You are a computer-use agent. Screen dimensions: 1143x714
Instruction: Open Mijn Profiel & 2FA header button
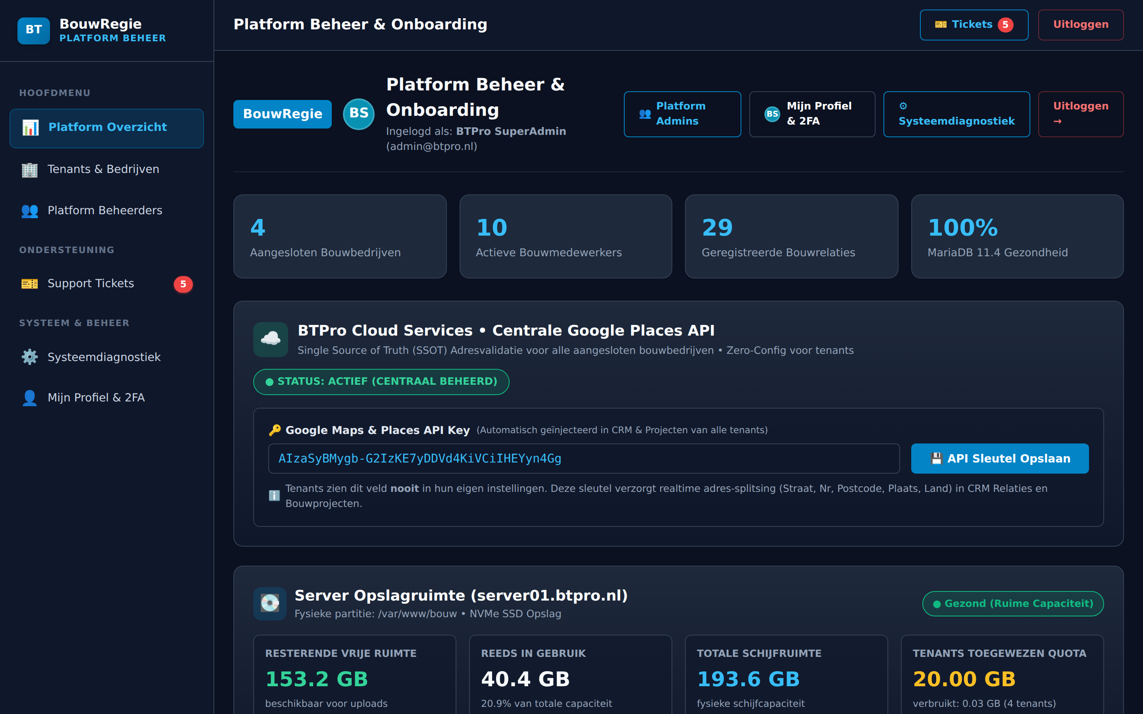812,114
